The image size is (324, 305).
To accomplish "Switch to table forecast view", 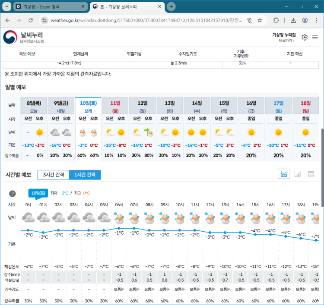I will (311, 174).
